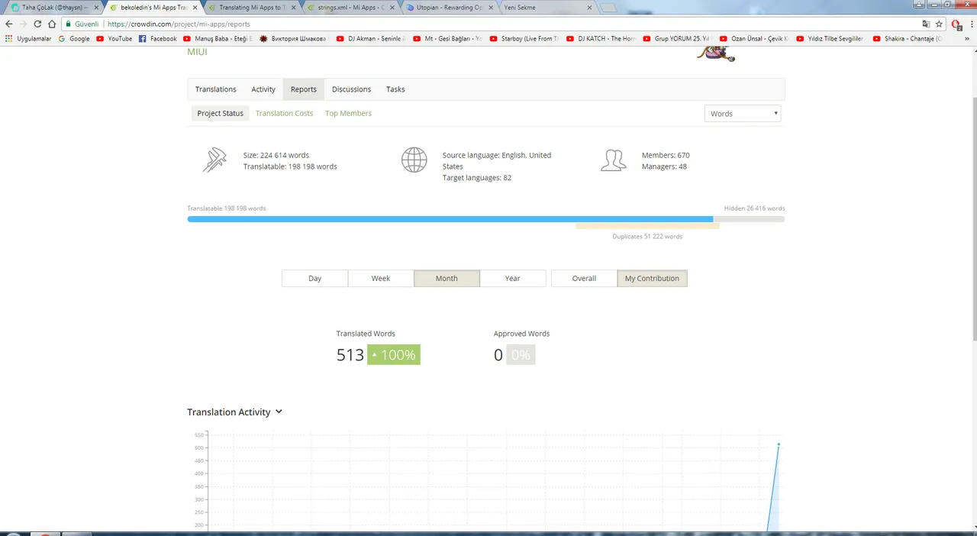
Task: Select the Month period button
Action: 447,279
